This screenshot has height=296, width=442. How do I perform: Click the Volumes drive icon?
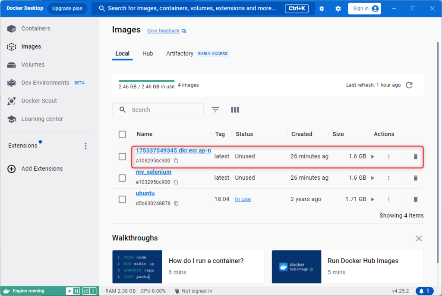tap(12, 65)
